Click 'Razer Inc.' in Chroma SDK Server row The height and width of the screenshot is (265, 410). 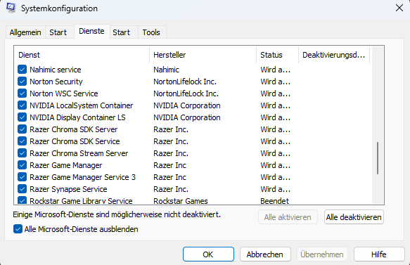coord(171,129)
